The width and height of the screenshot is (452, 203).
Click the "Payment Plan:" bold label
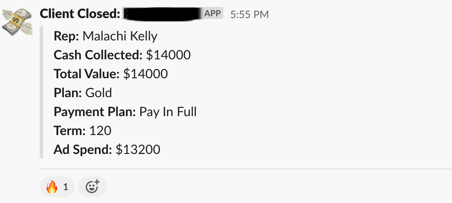click(95, 112)
